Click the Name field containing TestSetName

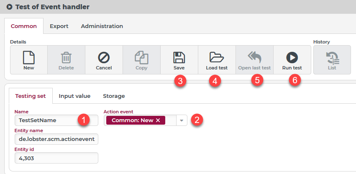point(56,120)
